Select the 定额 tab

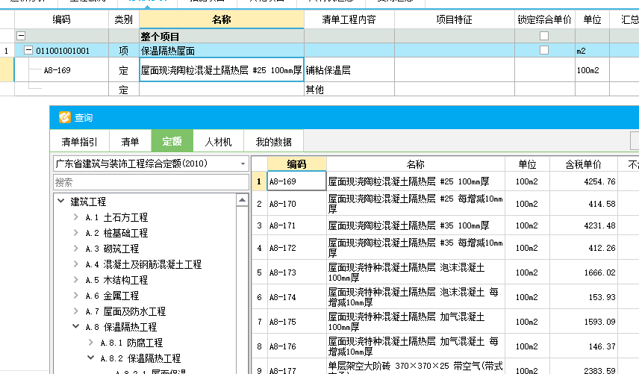pos(172,141)
